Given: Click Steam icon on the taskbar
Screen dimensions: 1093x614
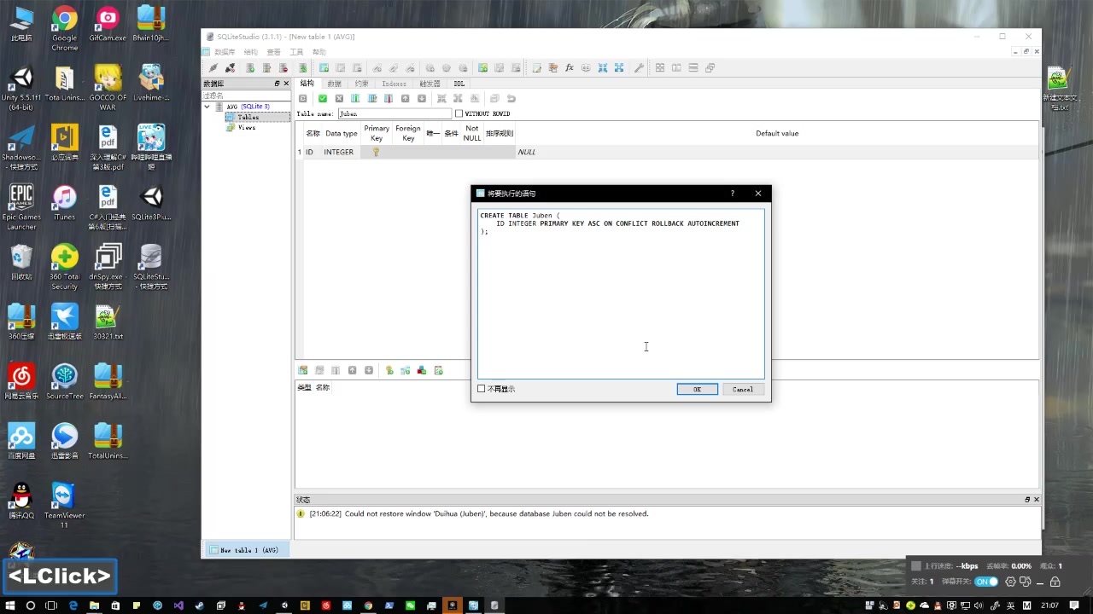Looking at the screenshot, I should point(200,605).
